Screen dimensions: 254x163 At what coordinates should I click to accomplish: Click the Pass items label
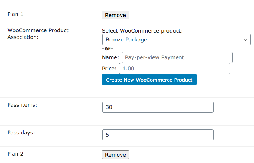pos(22,105)
